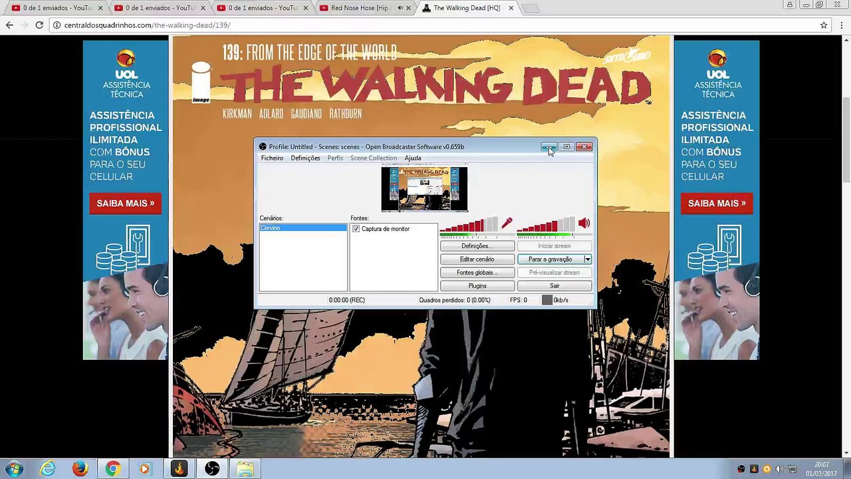The height and width of the screenshot is (479, 851).
Task: Click the OBS preview thumbnail
Action: 424,189
